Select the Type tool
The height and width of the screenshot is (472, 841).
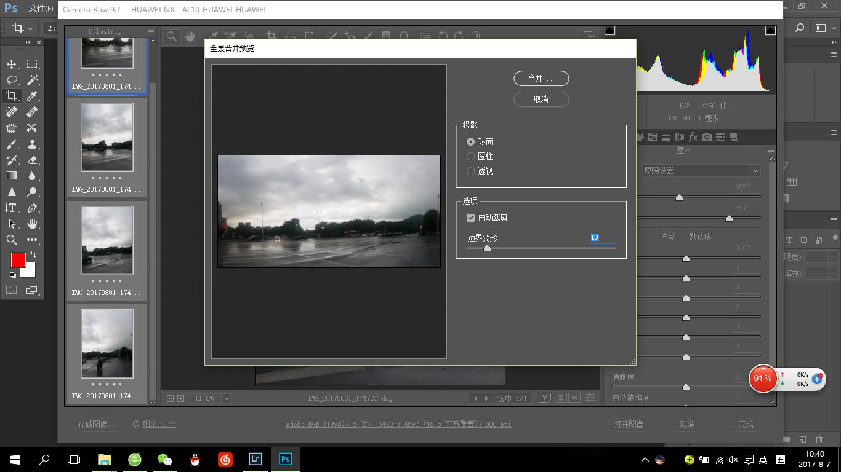11,208
